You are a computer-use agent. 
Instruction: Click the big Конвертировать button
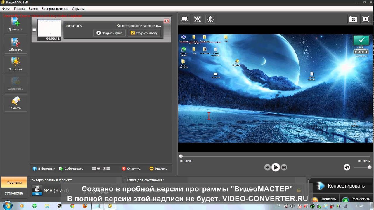(x=341, y=186)
